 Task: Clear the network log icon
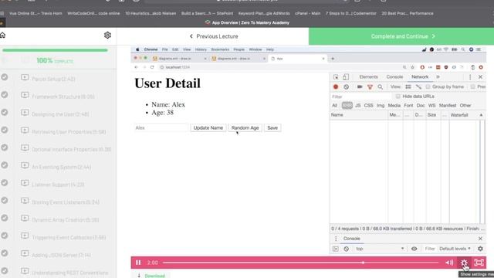click(347, 86)
